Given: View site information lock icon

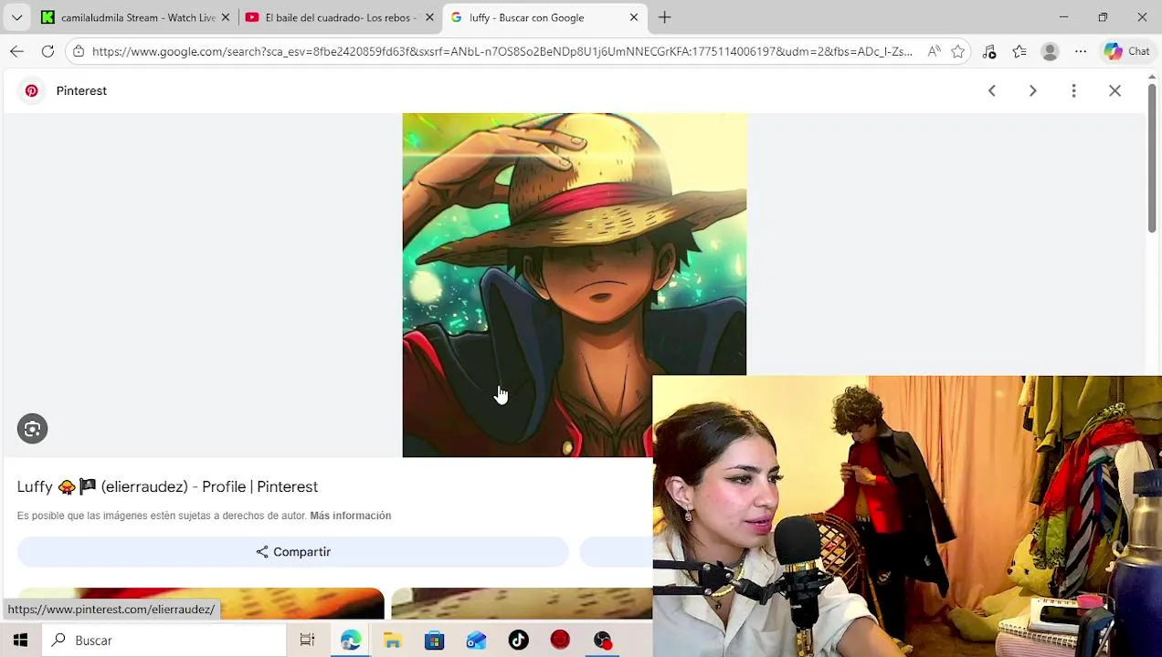Looking at the screenshot, I should click(79, 52).
